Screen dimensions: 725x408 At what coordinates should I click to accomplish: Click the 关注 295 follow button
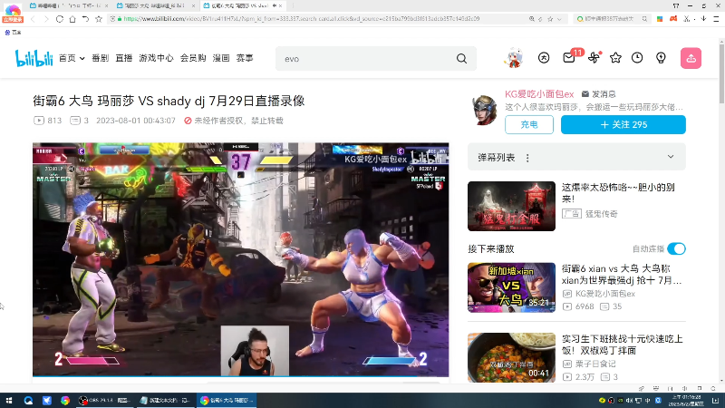pos(623,125)
